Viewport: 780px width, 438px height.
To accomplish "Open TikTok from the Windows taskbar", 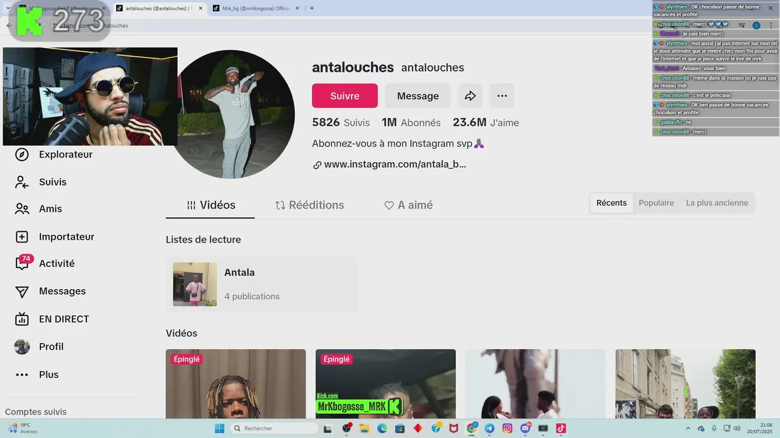I will 560,428.
